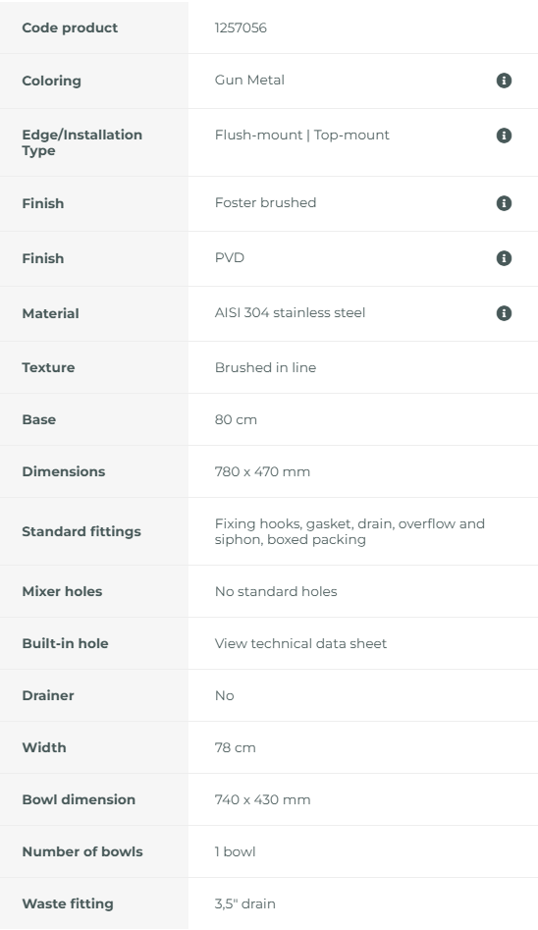Open the info icon next to PVD
The image size is (538, 930).
(x=504, y=258)
